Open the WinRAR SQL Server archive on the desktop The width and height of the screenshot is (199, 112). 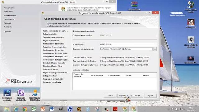pyautogui.click(x=134, y=6)
